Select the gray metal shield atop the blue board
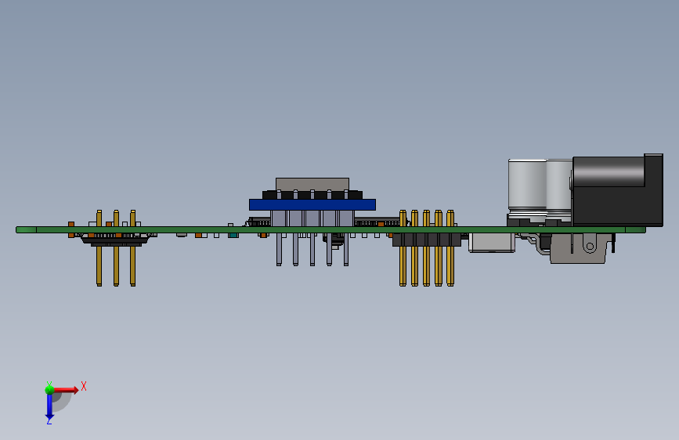 tap(312, 184)
